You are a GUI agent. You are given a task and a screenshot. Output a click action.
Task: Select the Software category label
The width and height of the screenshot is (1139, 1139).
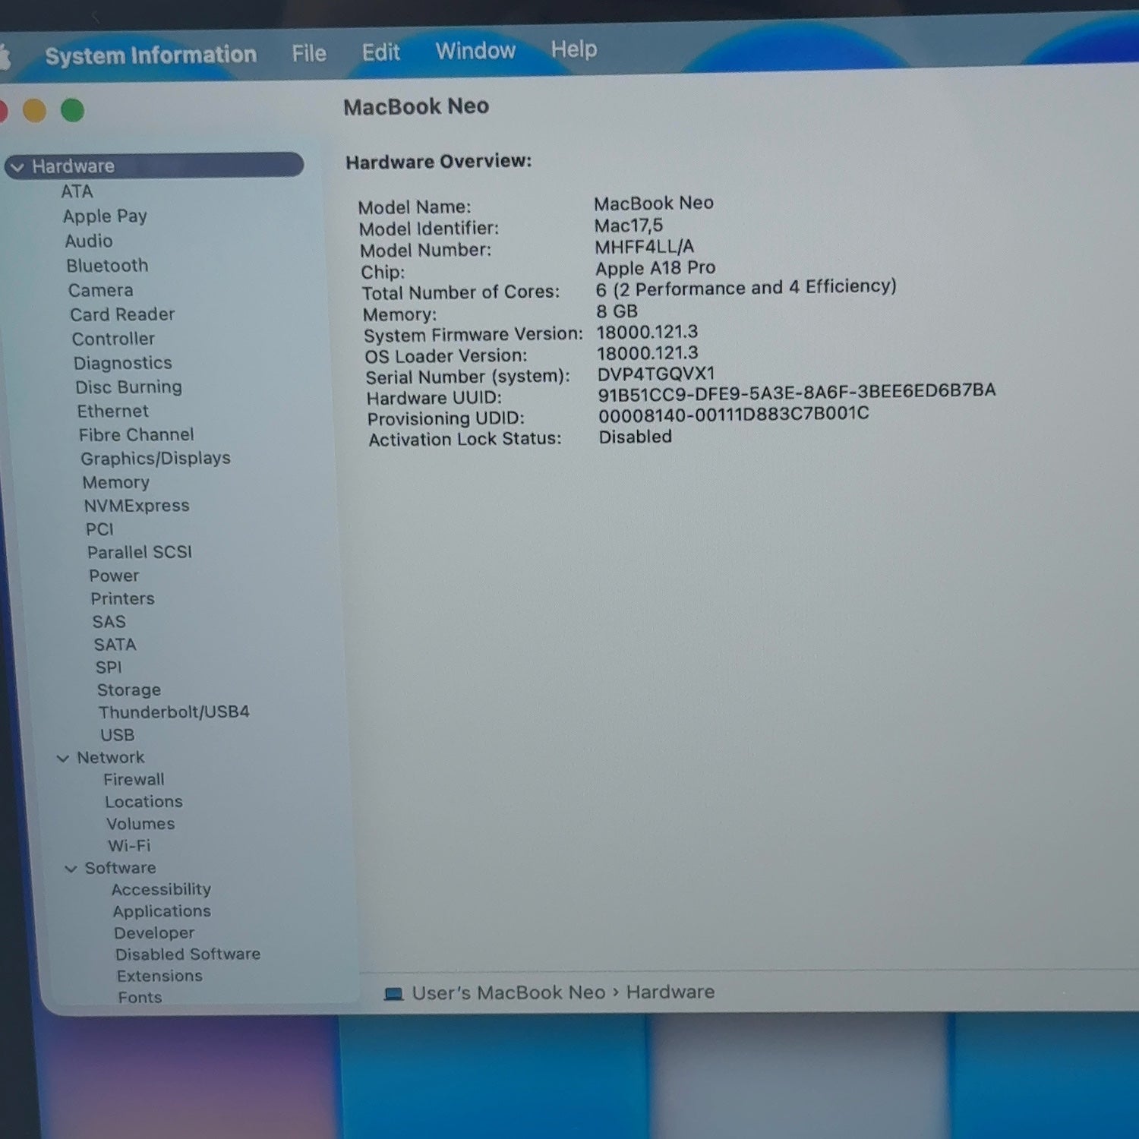click(x=120, y=868)
